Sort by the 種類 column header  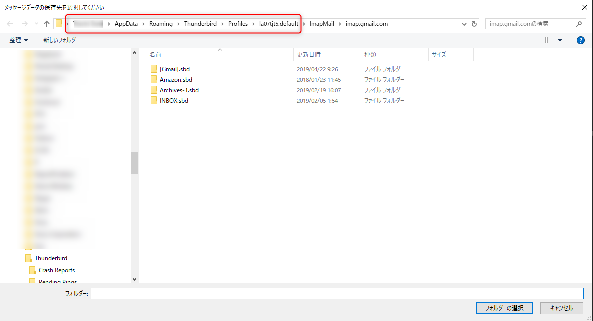(x=395, y=55)
